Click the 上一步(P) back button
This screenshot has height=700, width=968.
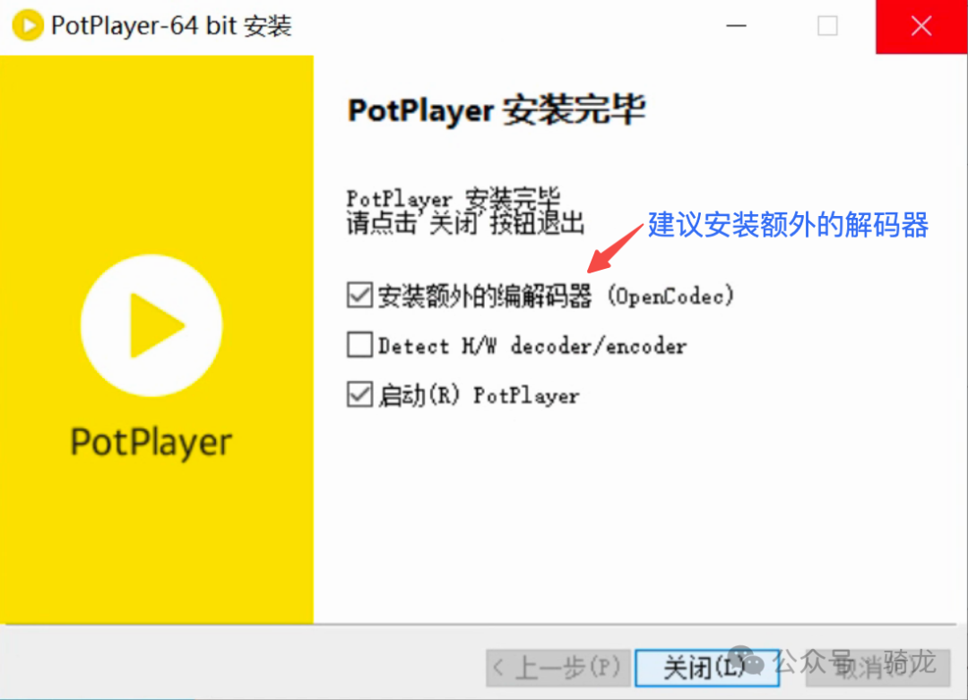[558, 668]
